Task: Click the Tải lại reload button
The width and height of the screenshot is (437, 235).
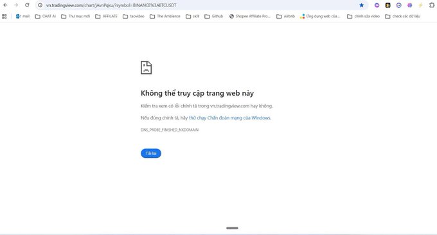Action: (151, 153)
